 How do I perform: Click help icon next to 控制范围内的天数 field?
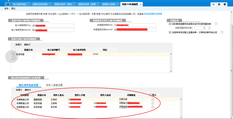coord(209,28)
